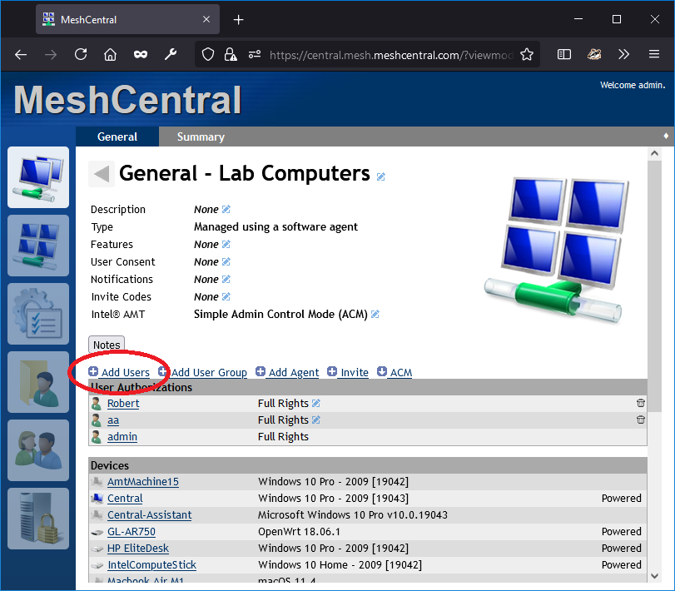Click the Add Users link circled in red

pyautogui.click(x=122, y=372)
